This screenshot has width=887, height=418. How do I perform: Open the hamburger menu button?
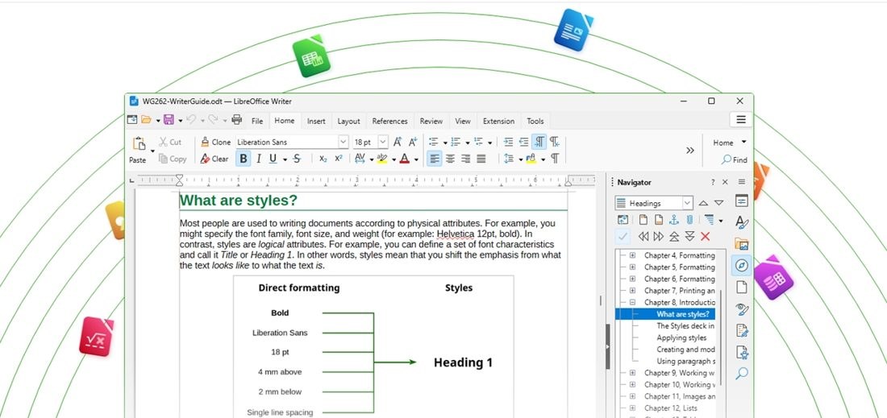[741, 120]
